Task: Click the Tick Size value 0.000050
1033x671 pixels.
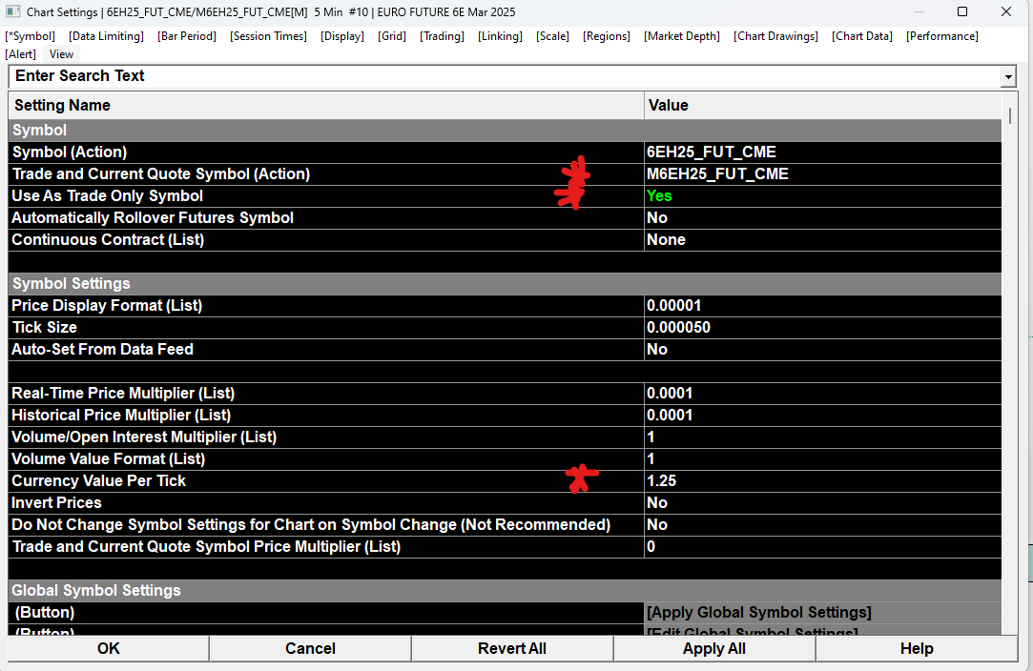Action: click(x=822, y=327)
